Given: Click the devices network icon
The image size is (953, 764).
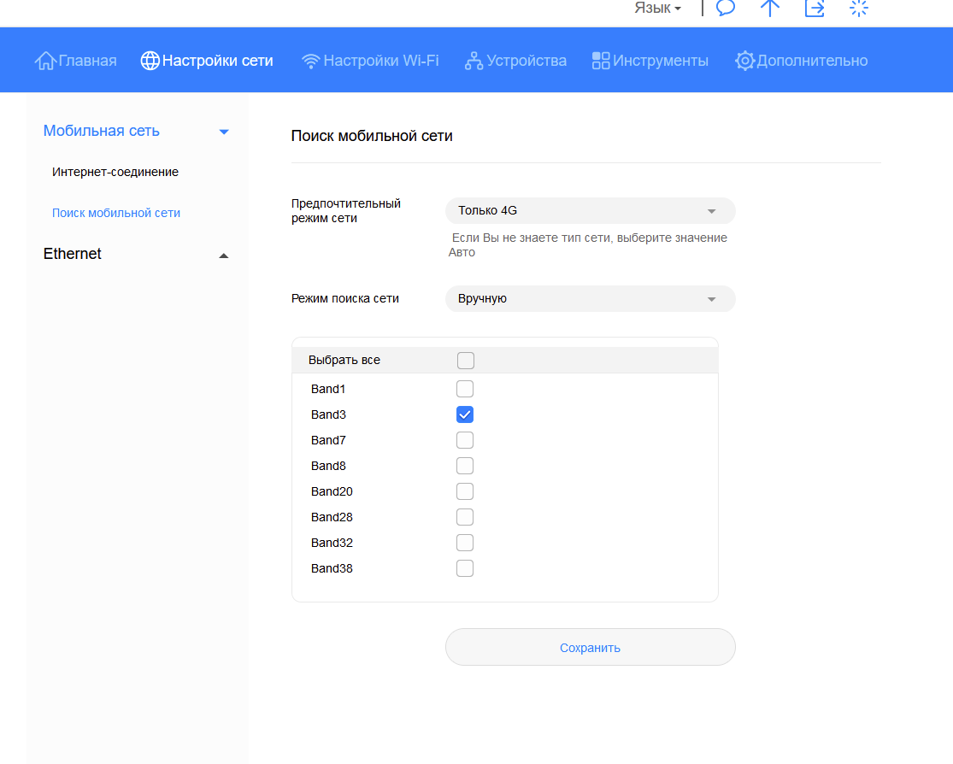Looking at the screenshot, I should (474, 61).
